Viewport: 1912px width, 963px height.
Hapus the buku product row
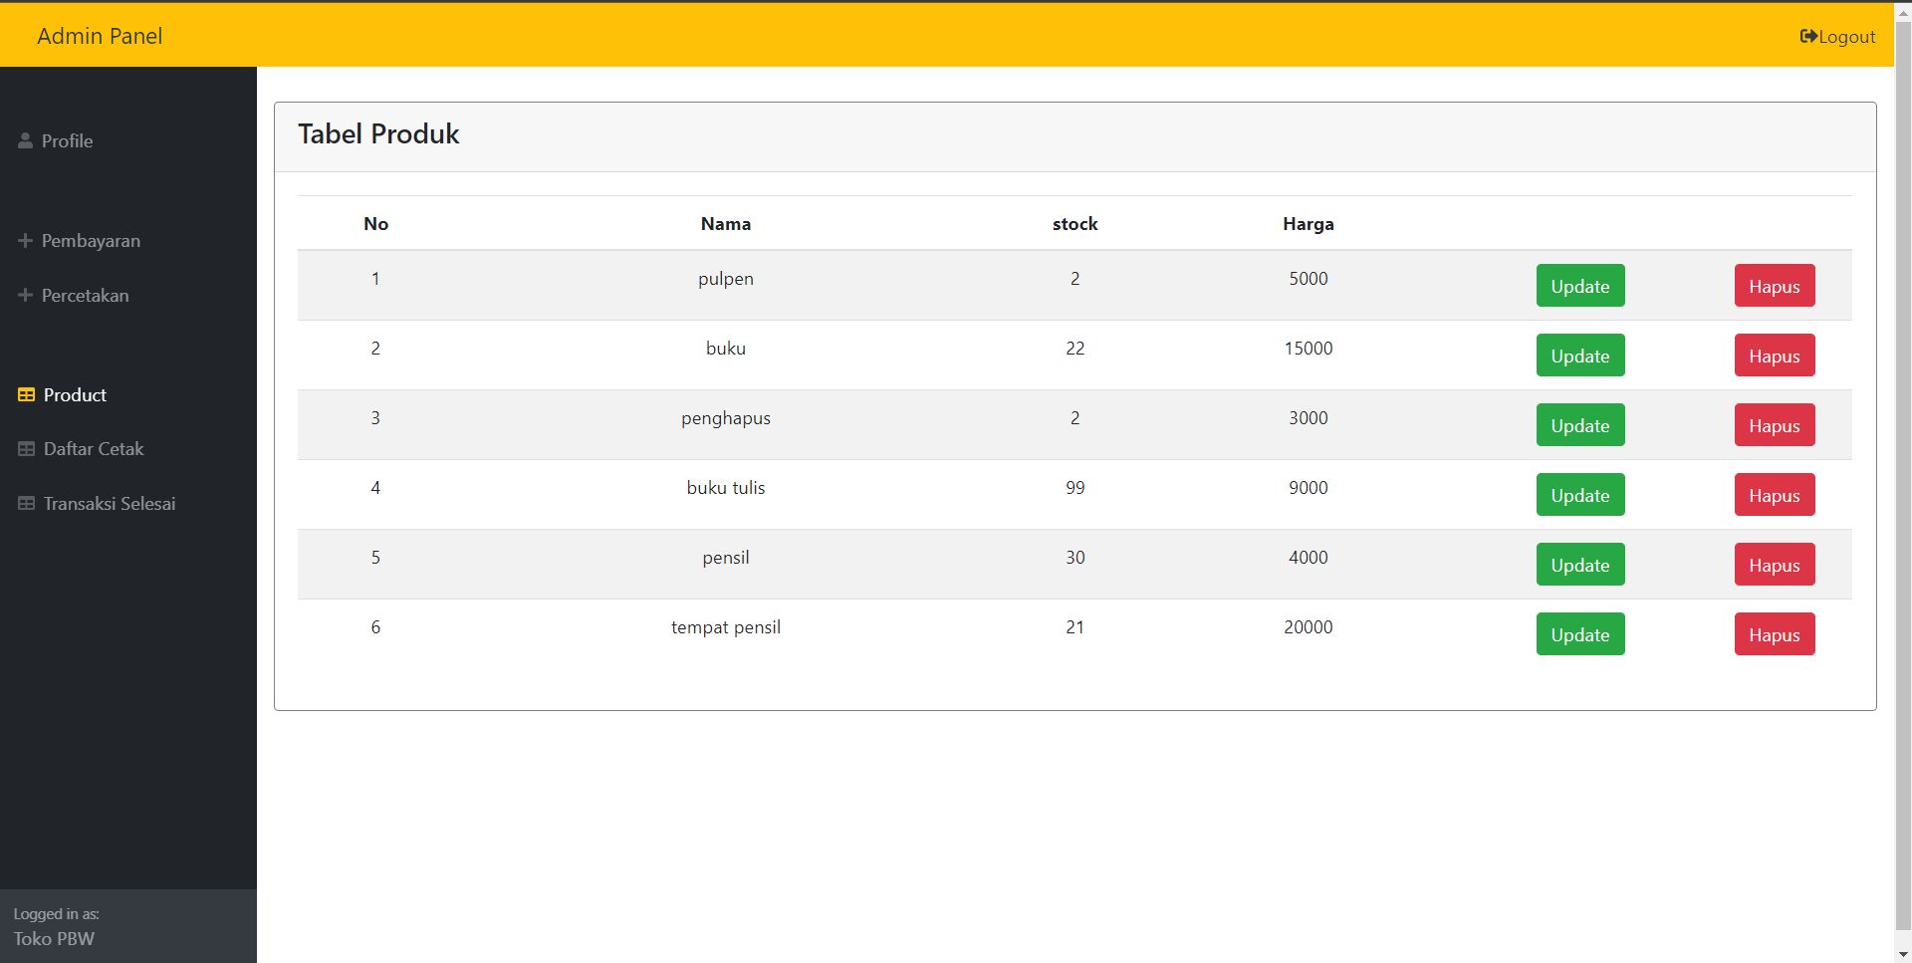[x=1775, y=356]
